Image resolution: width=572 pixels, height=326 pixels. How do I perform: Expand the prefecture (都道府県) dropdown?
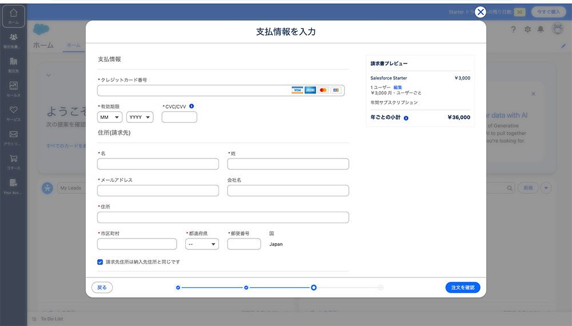(x=202, y=244)
